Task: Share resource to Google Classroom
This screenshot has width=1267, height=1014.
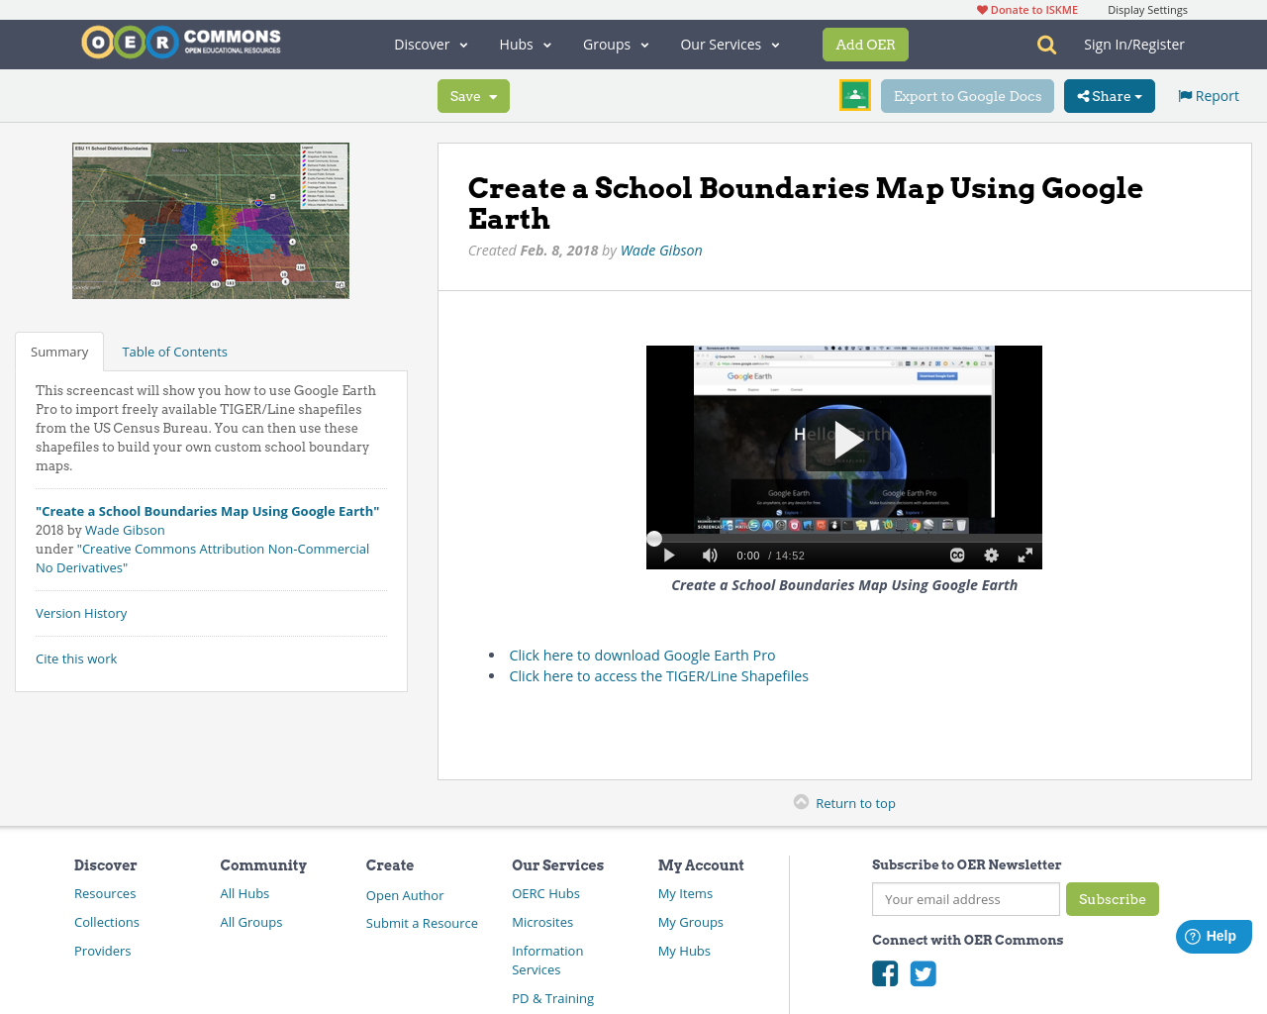Action: tap(854, 95)
